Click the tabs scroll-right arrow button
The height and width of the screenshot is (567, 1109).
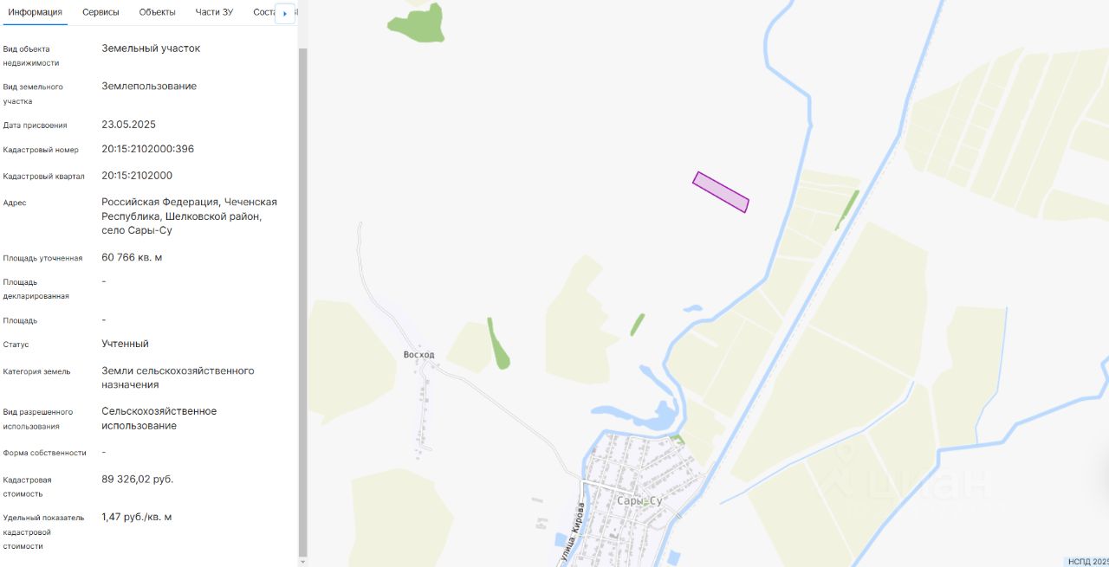pyautogui.click(x=285, y=13)
